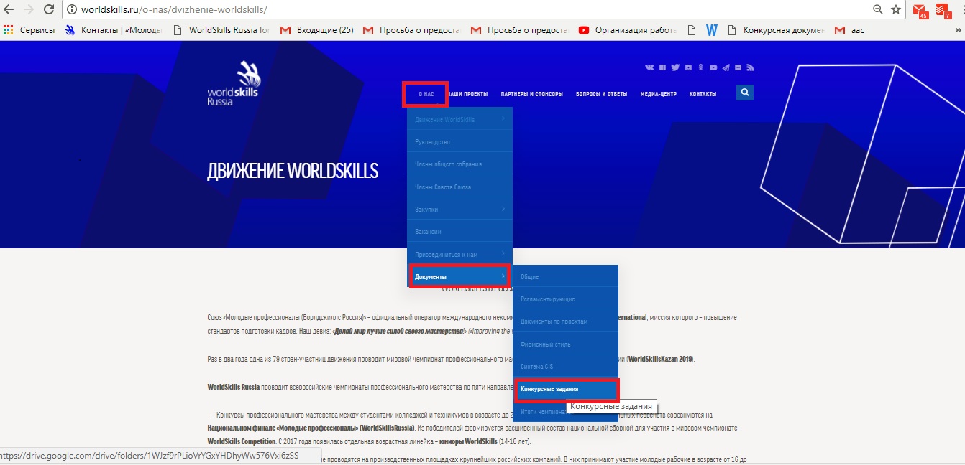965x465 pixels.
Task: Open the Telegram channel icon
Action: (726, 67)
